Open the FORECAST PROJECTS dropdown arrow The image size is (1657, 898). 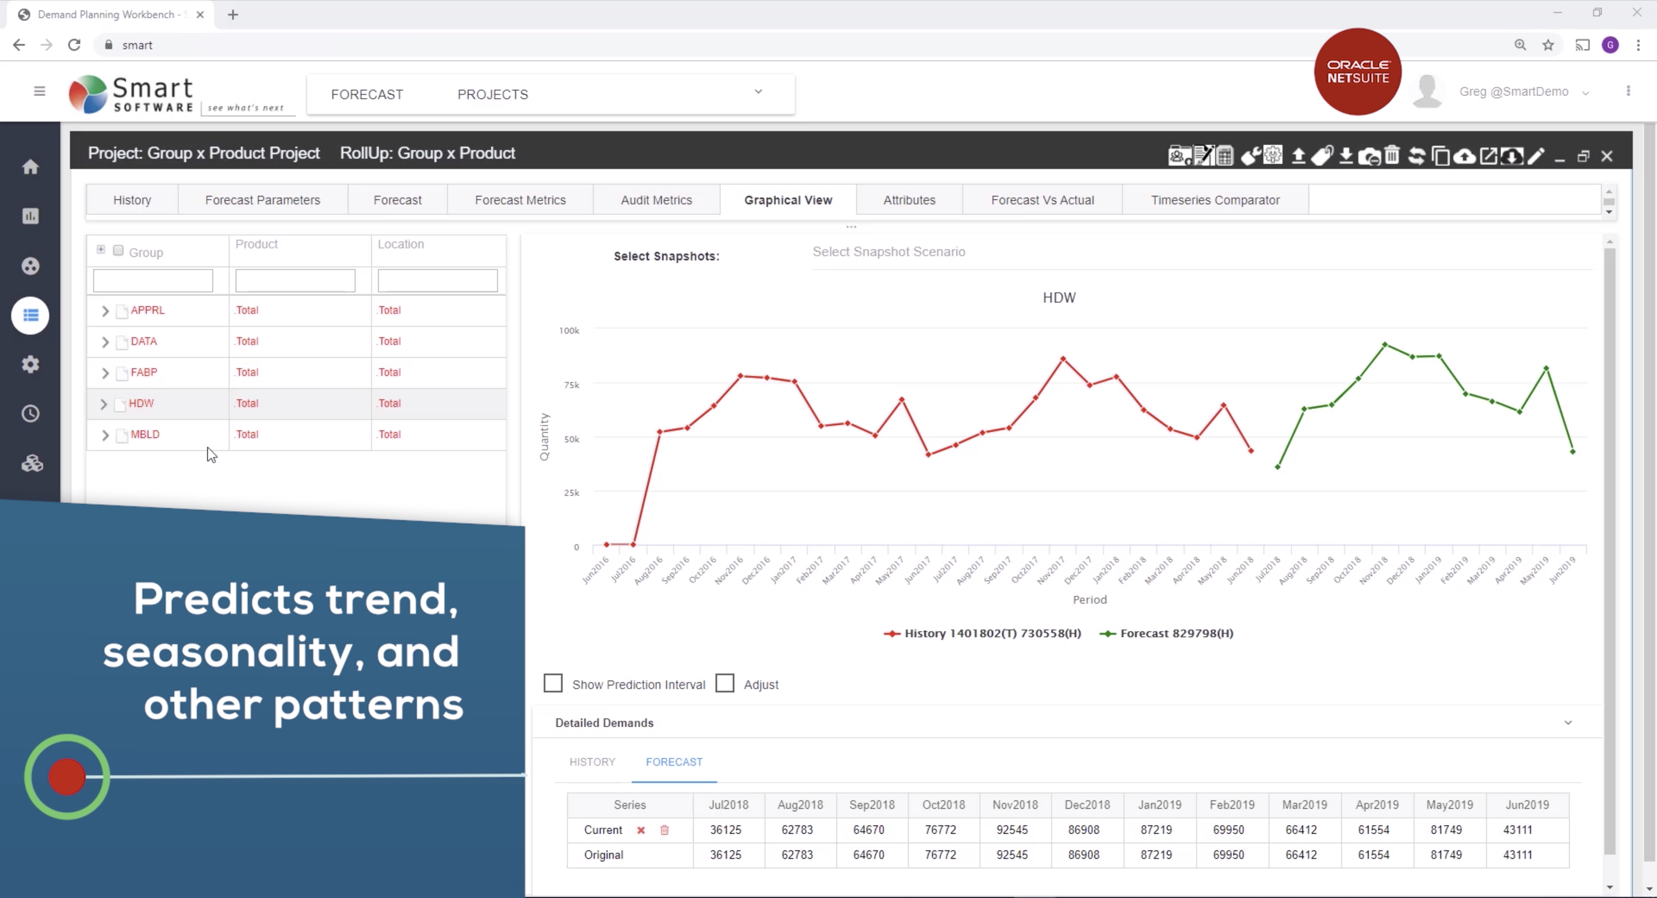(758, 92)
